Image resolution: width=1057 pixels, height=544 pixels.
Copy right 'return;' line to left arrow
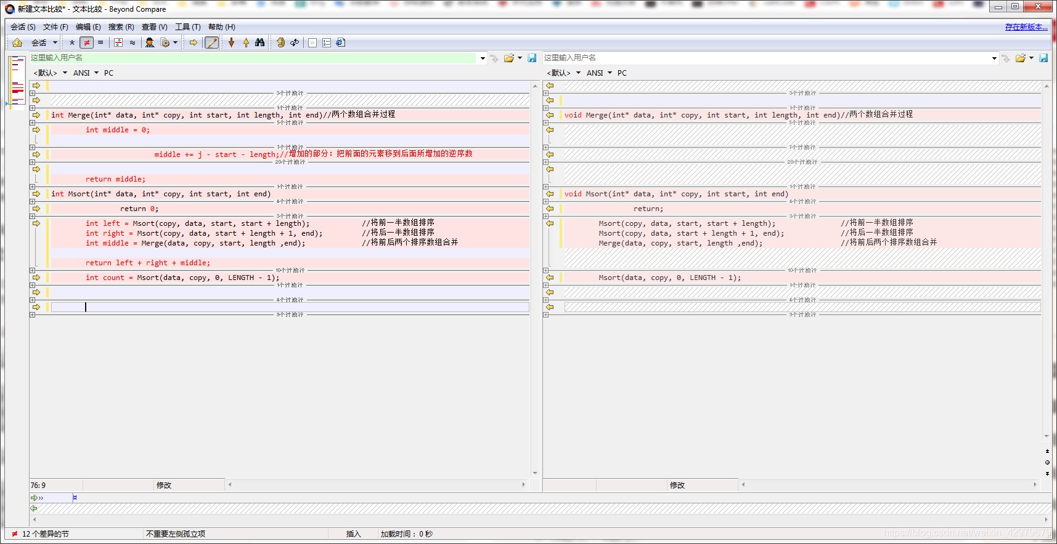point(550,209)
